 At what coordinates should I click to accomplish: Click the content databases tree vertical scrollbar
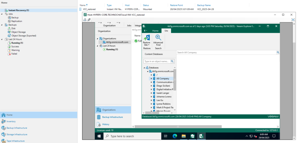pyautogui.click(x=175, y=80)
